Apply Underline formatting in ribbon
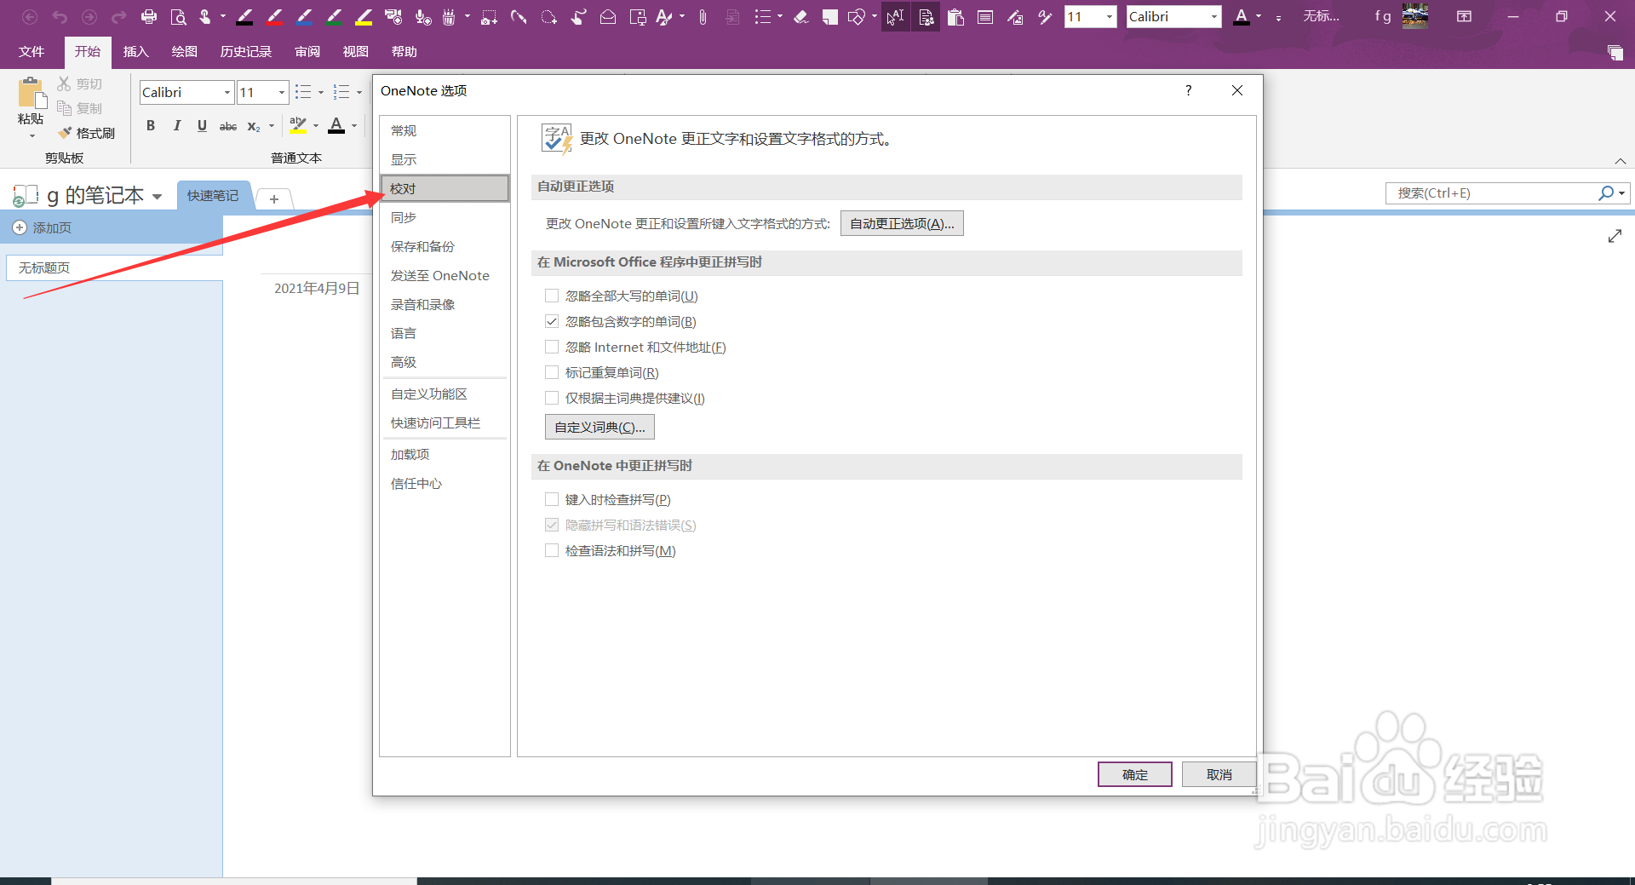 pyautogui.click(x=202, y=126)
